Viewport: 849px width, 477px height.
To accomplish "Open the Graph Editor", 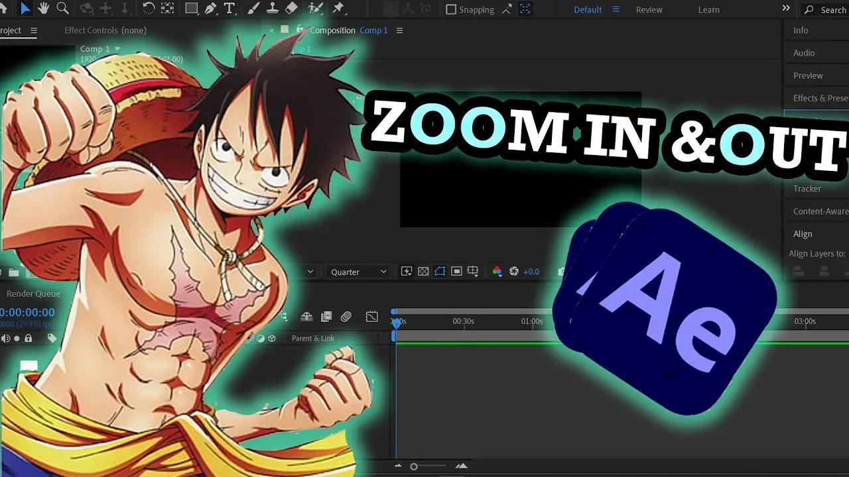I will click(x=371, y=316).
